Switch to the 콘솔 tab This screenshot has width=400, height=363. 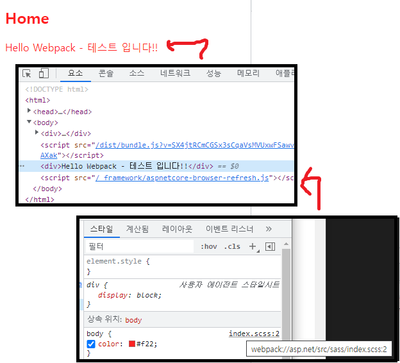pos(106,73)
